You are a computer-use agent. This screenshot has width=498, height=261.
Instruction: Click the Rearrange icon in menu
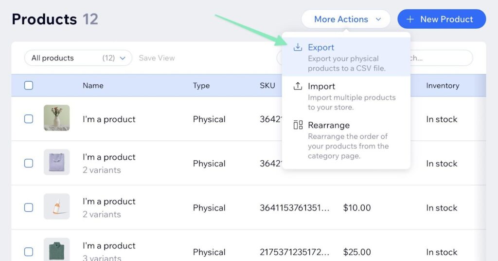[298, 125]
